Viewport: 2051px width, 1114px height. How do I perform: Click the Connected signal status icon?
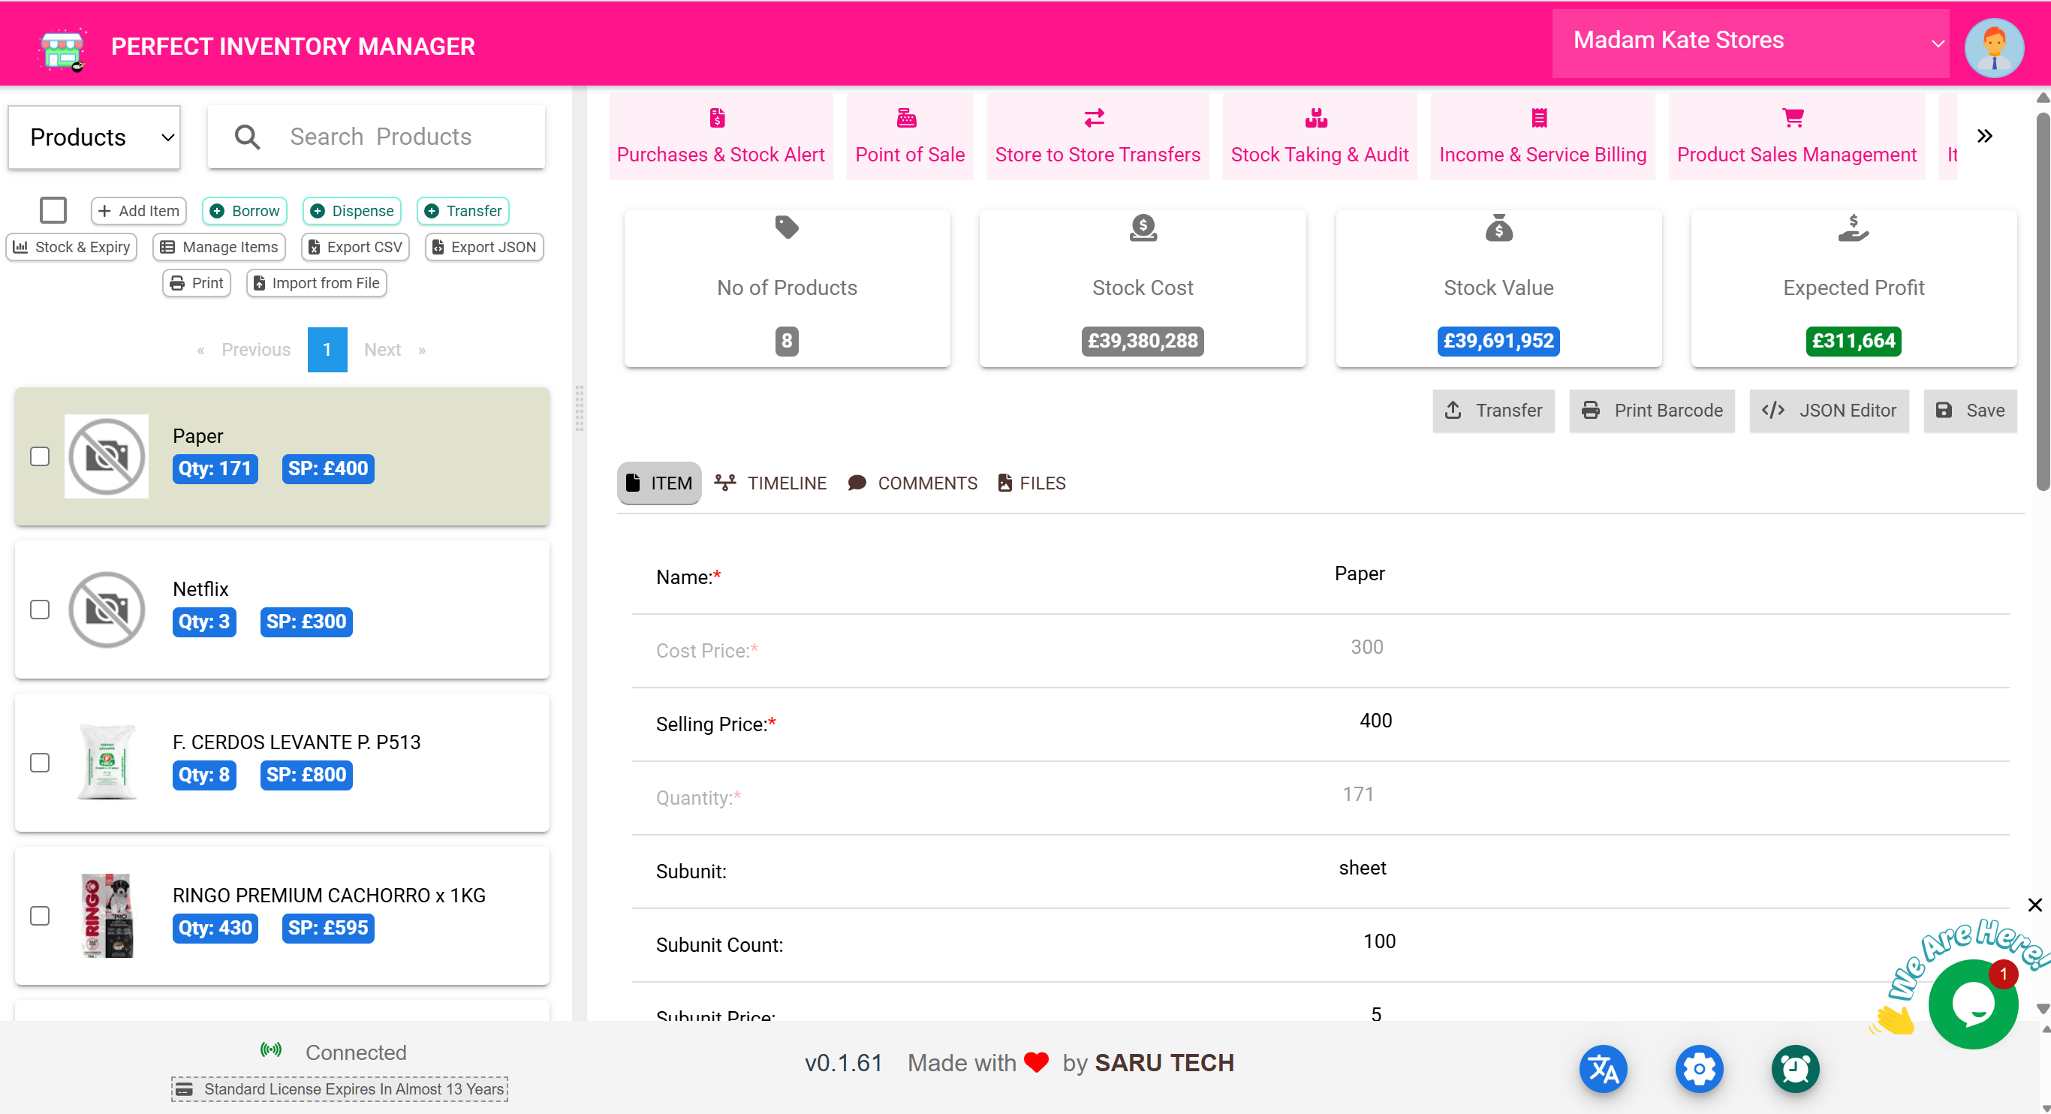point(271,1050)
